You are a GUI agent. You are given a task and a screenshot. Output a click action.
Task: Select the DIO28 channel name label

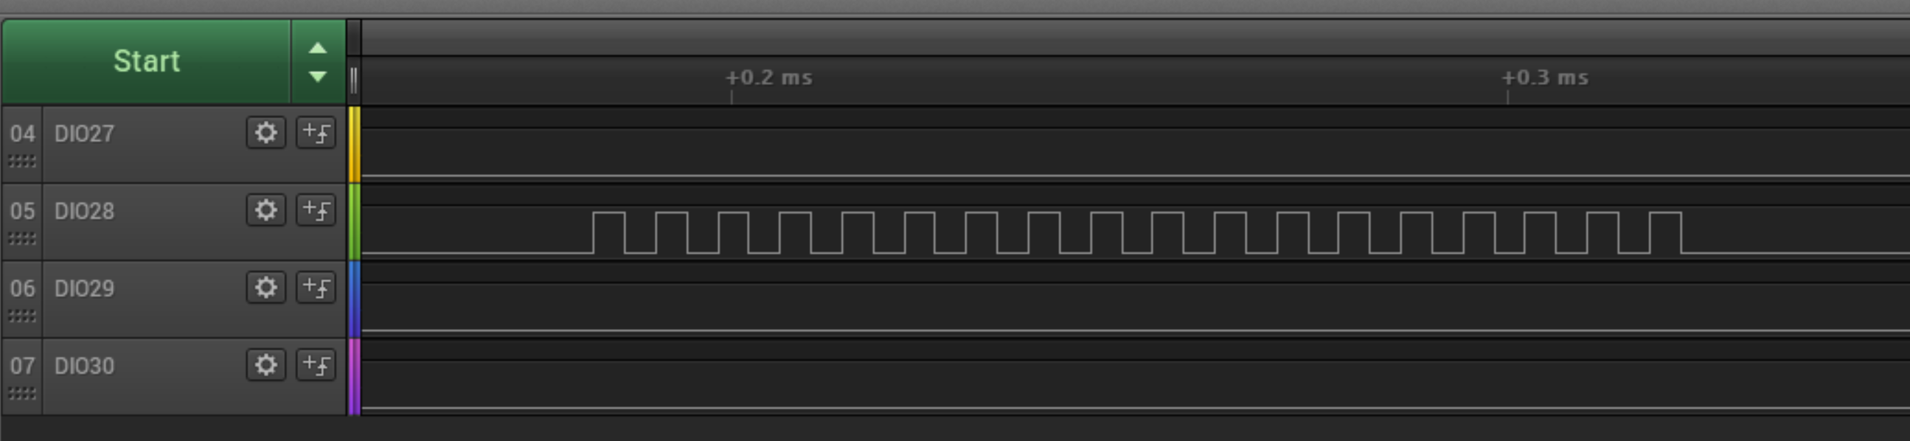tap(86, 210)
